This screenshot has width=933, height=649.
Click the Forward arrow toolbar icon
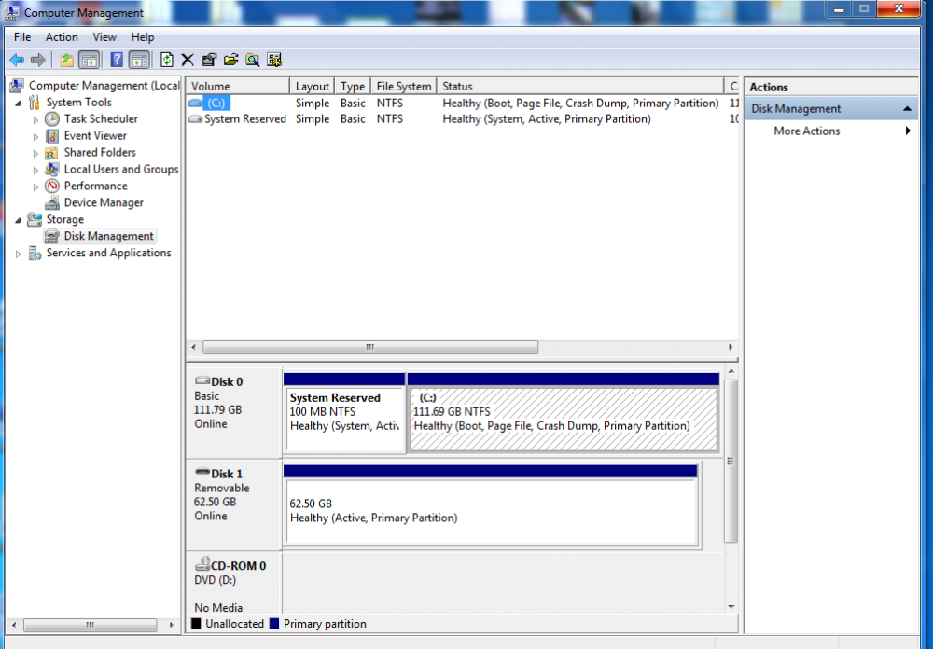click(38, 60)
